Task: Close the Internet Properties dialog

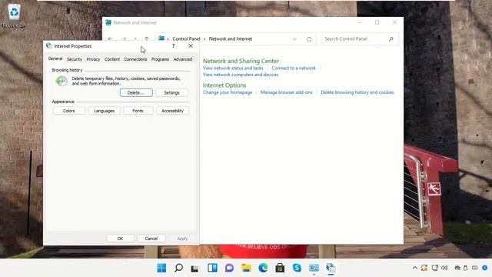Action: (191, 46)
